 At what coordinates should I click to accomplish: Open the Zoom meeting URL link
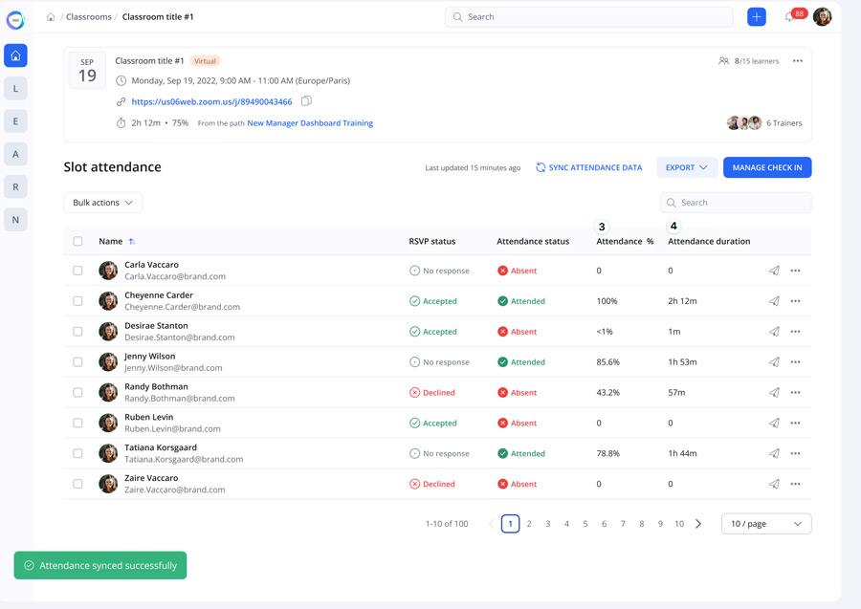click(x=212, y=101)
